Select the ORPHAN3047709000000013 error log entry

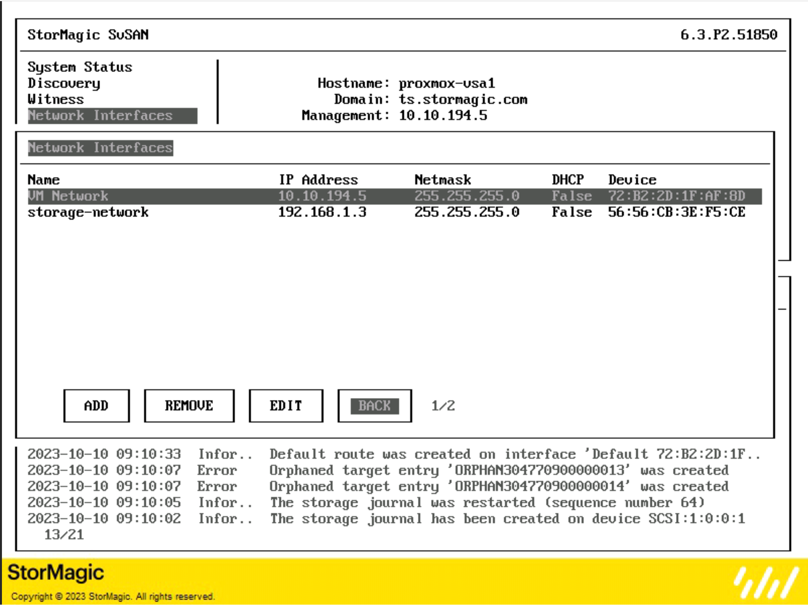[378, 470]
